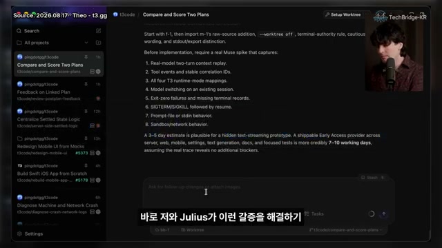Toggle the Worktree mode in composer footer
Screen dimensions: 442x248
point(193,230)
